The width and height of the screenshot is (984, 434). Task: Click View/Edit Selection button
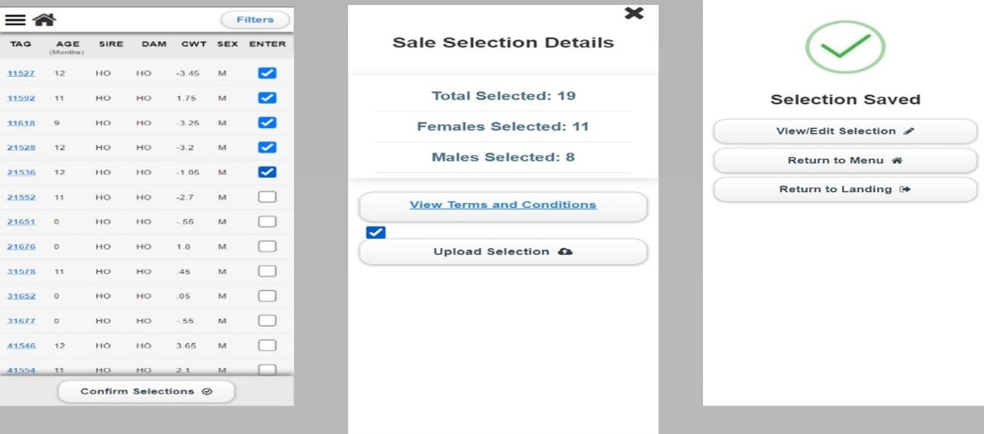[x=845, y=131]
